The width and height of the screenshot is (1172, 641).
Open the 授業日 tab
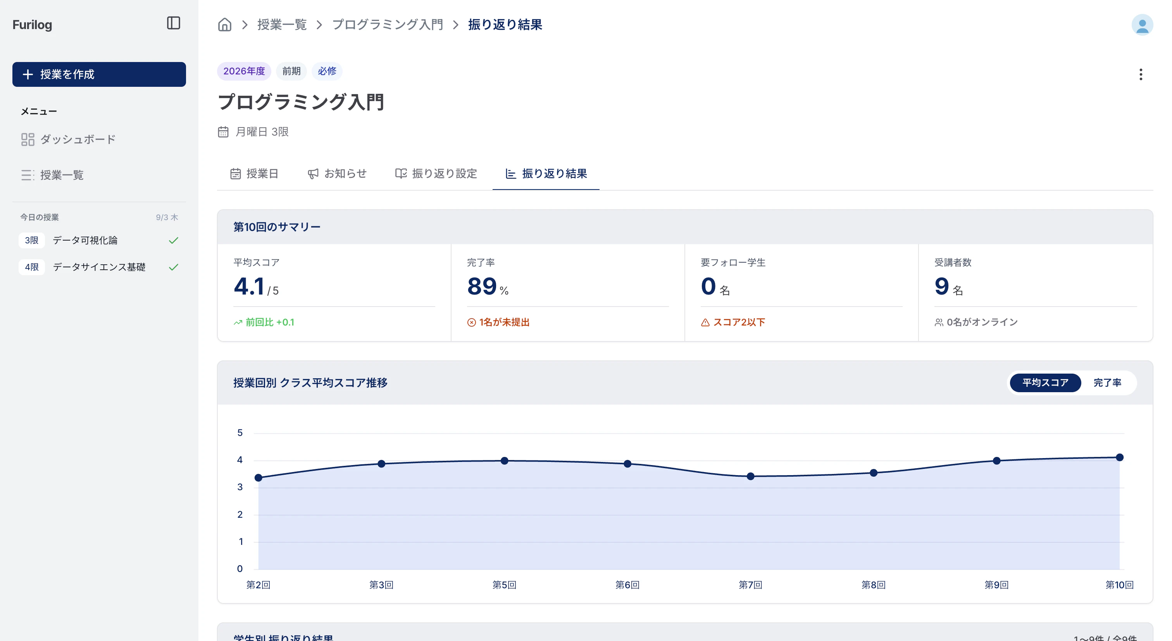pyautogui.click(x=254, y=174)
